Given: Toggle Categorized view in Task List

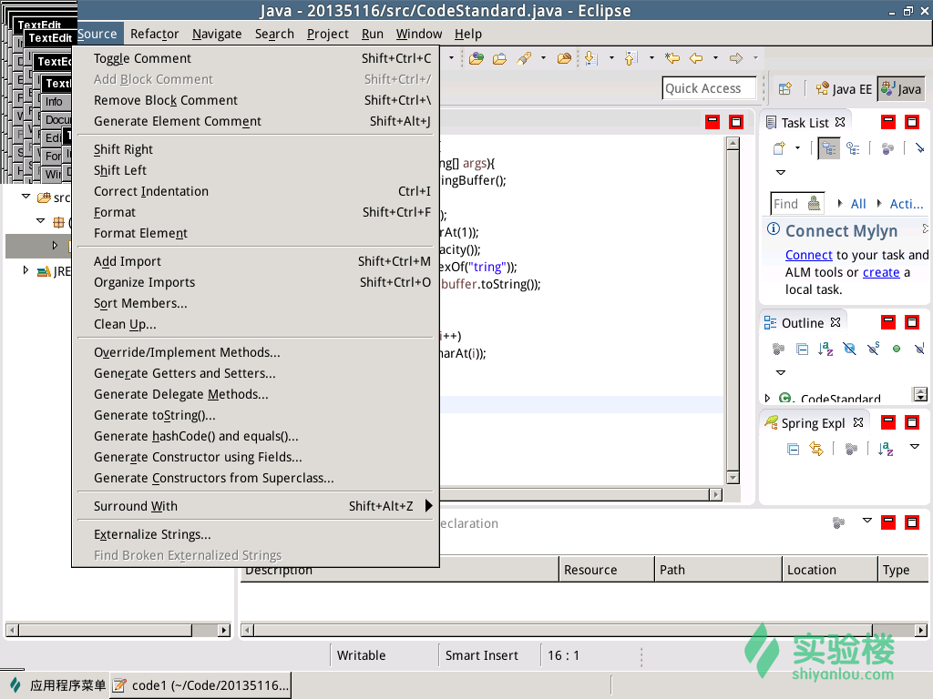Looking at the screenshot, I should (x=829, y=148).
